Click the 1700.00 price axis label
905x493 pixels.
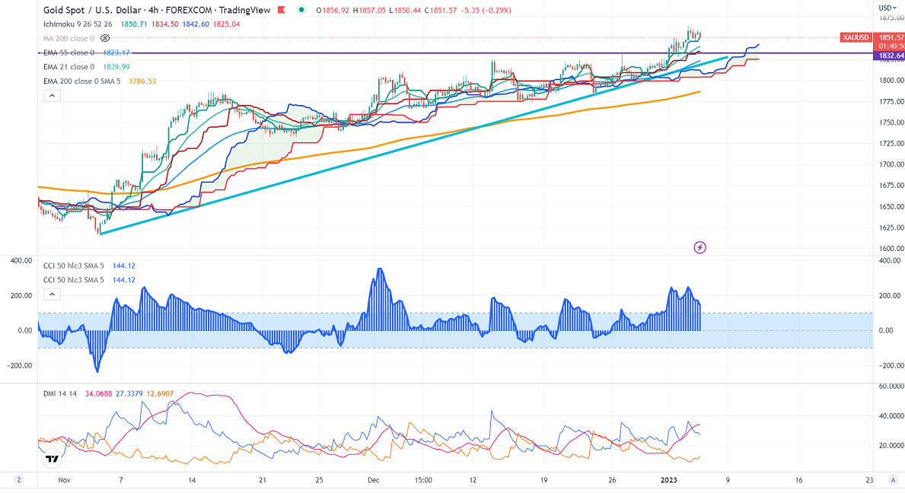[x=891, y=164]
